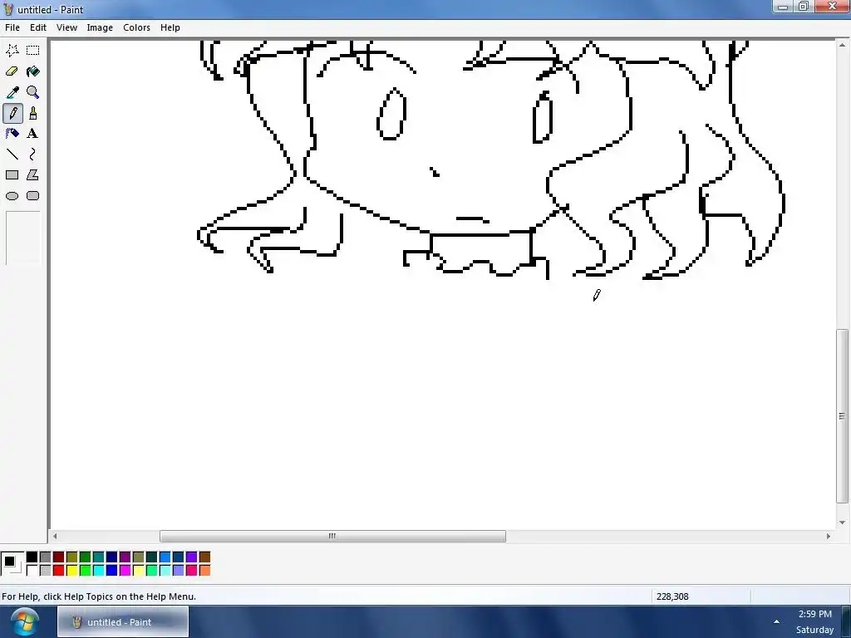Activate the Text tool
Viewport: 851px width, 638px height.
pos(33,134)
